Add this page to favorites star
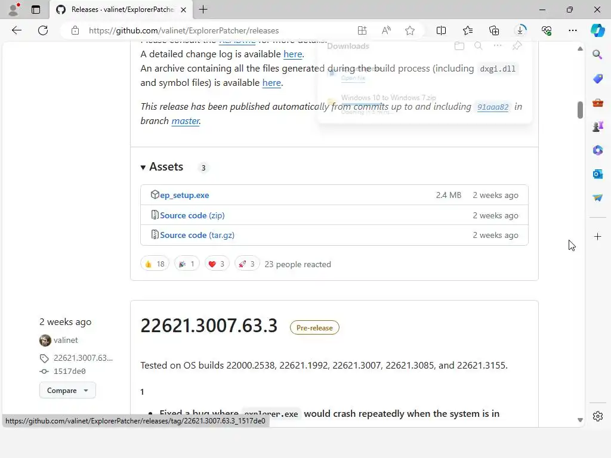Screen dimensions: 611x458 (409, 30)
